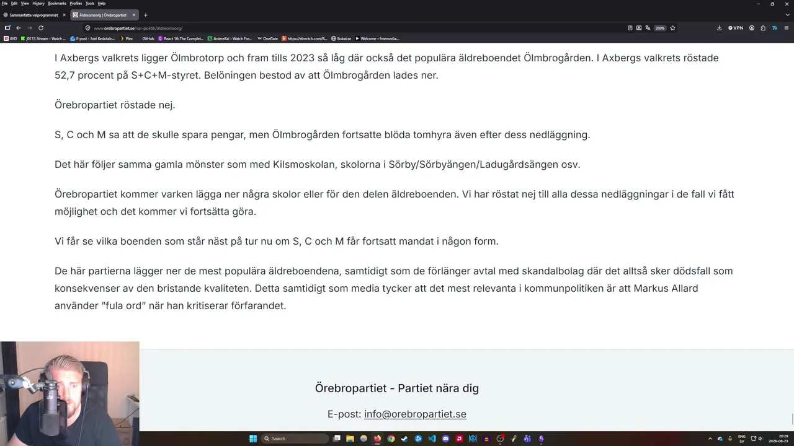Open the red AMD taskbar icon
794x446 pixels.
[459, 439]
